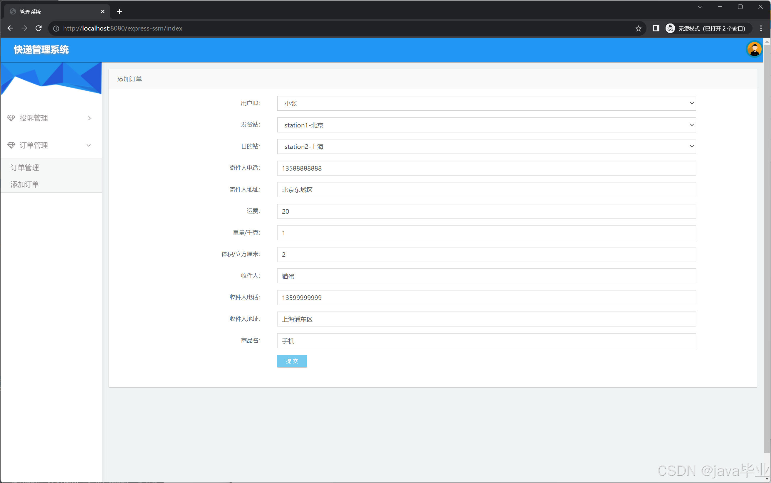Focus the 收件人地址 input field
Viewport: 771px width, 483px height.
[486, 319]
